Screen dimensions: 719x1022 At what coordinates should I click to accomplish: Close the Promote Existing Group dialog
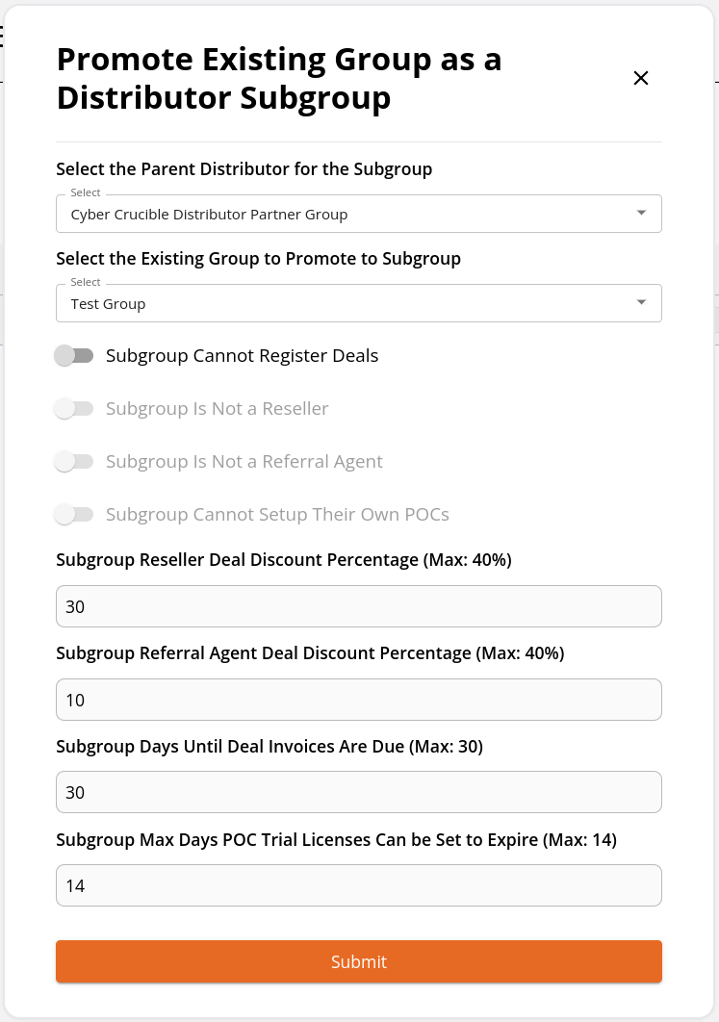tap(641, 78)
